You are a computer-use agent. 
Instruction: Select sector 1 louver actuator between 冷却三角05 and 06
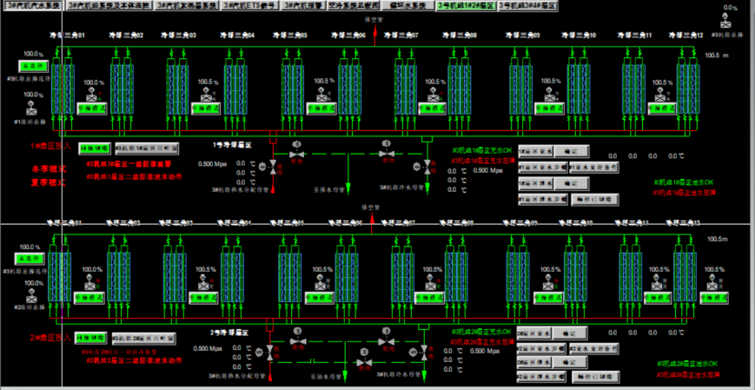pyautogui.click(x=320, y=95)
